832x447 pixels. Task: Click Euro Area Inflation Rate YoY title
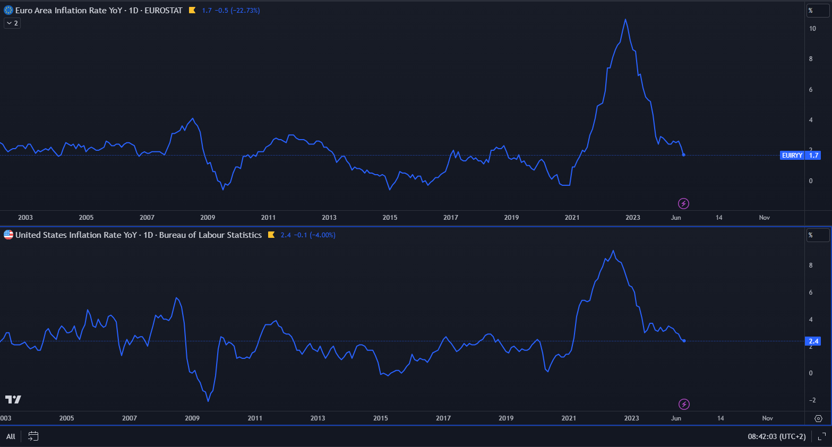point(69,10)
